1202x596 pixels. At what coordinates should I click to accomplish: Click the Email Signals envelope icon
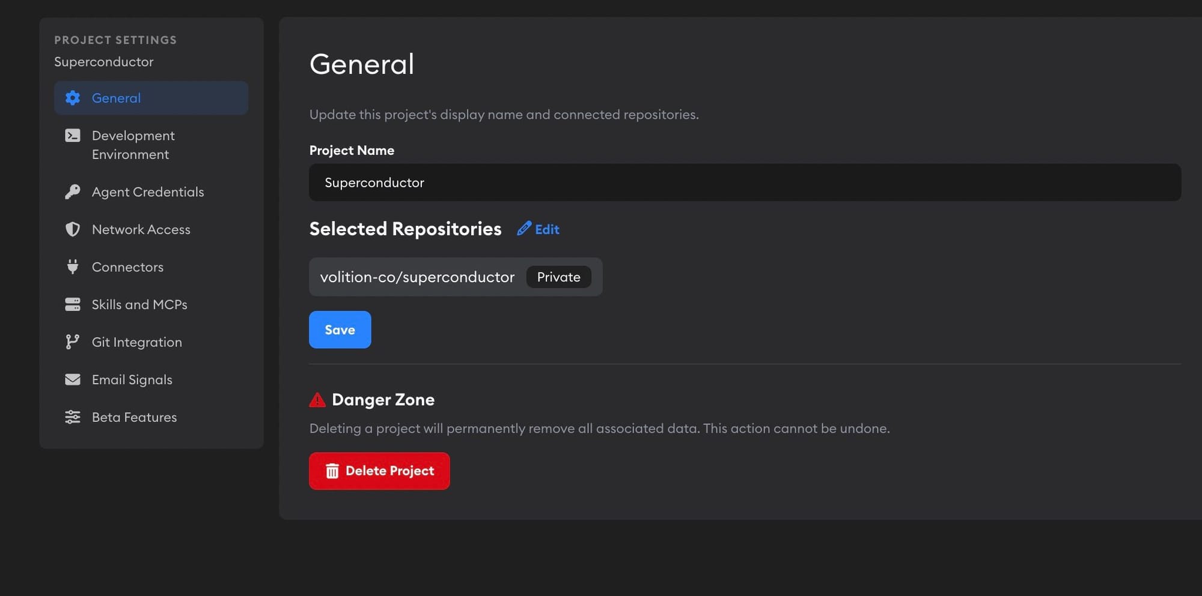(73, 379)
